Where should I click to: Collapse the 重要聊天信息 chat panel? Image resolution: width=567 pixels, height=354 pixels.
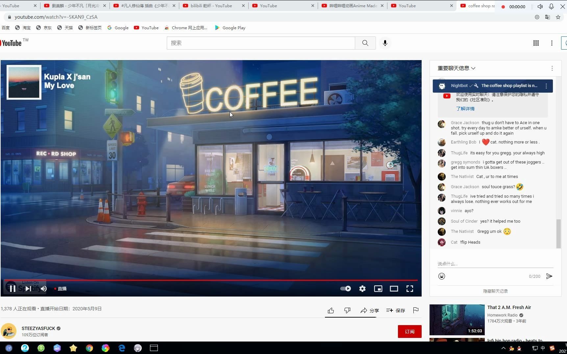[x=473, y=68]
